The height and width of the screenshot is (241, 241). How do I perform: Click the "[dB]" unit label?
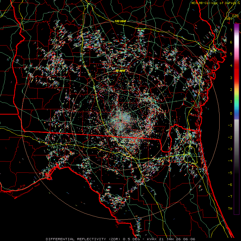229,18
